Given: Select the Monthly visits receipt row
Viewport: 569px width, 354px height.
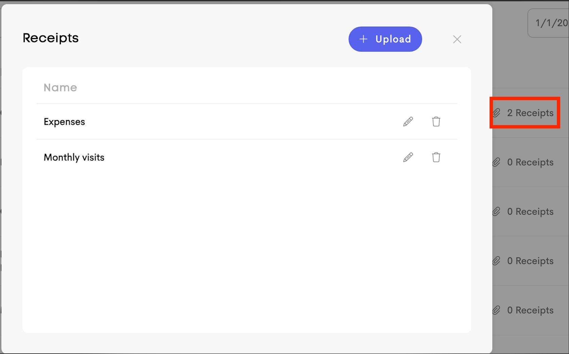Looking at the screenshot, I should coord(247,157).
